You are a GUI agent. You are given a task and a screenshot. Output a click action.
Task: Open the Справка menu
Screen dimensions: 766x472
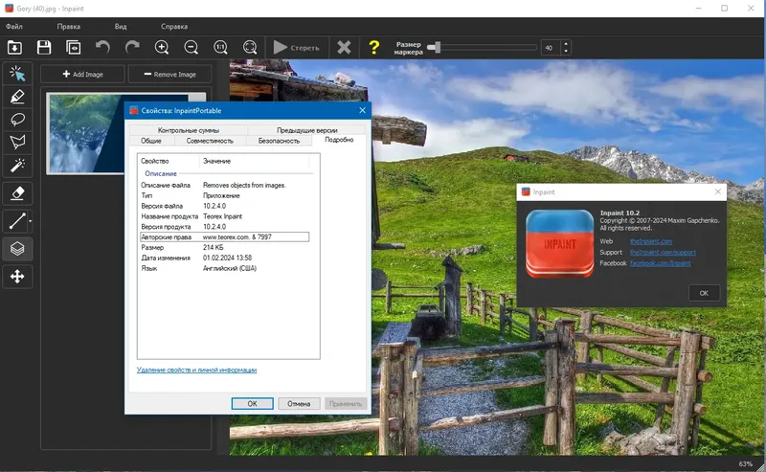click(174, 27)
